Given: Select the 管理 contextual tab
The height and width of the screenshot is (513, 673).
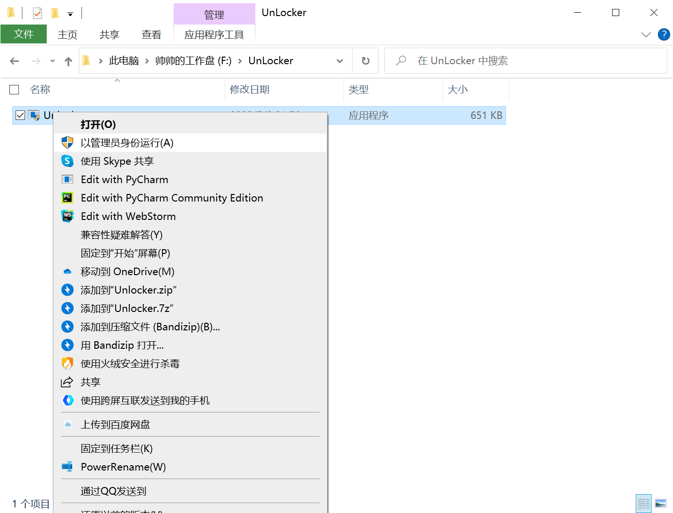Looking at the screenshot, I should [214, 15].
